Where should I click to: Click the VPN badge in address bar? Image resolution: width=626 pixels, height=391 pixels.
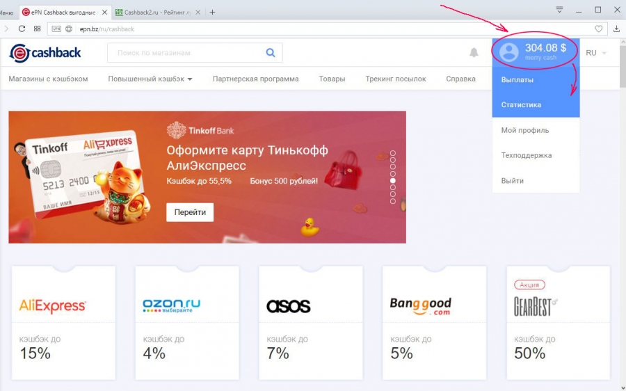click(57, 29)
